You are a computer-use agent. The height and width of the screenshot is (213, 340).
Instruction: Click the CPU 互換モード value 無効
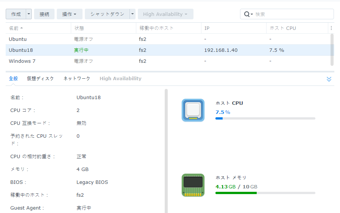pos(81,123)
